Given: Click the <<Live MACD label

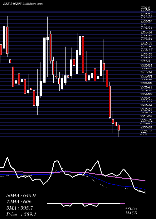Looking at the screenshot, I should pyautogui.click(x=131, y=211).
